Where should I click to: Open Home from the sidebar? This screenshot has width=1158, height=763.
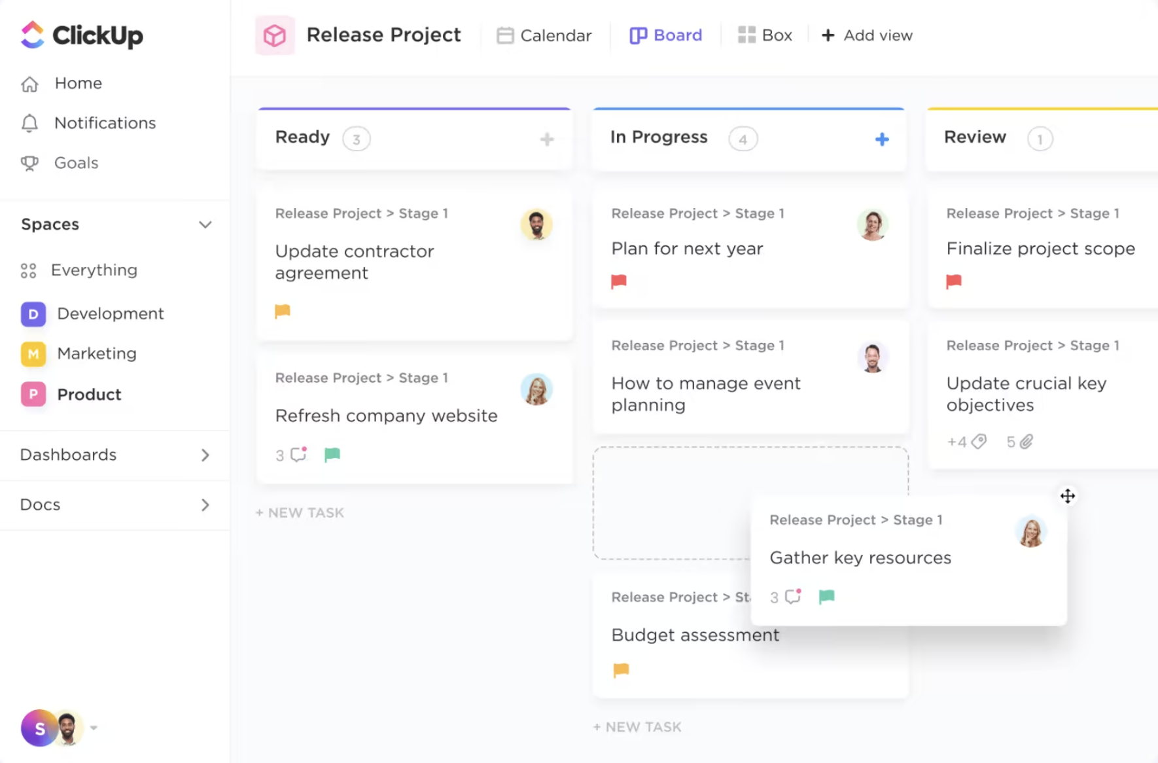point(78,83)
